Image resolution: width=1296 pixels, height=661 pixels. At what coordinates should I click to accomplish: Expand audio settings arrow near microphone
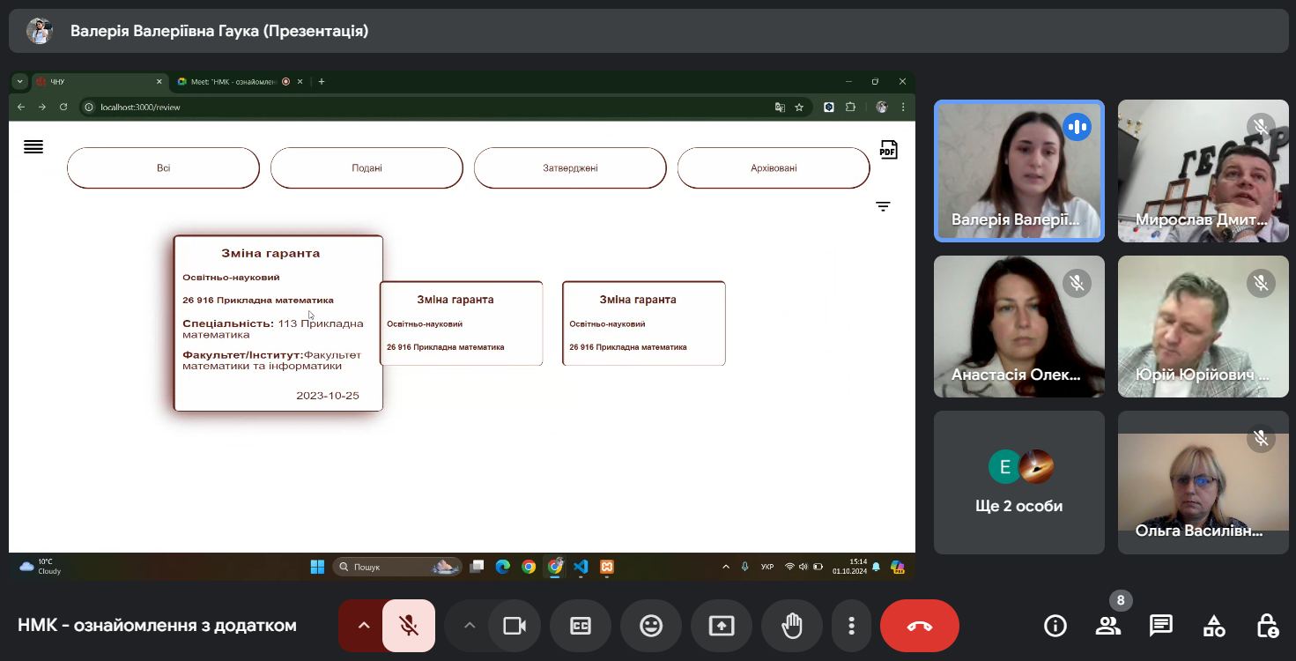tap(363, 626)
